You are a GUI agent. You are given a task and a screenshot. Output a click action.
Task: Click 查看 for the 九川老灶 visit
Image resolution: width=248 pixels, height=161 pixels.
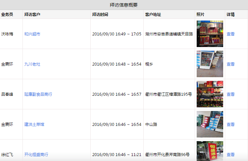pyautogui.click(x=230, y=64)
